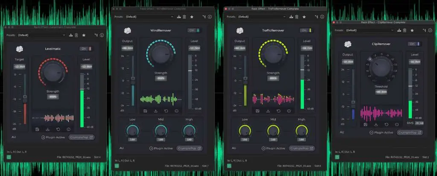Viewport: 437px width, 176px height.
Task: Click trash icon in ClipRemover window
Action: click(x=405, y=30)
